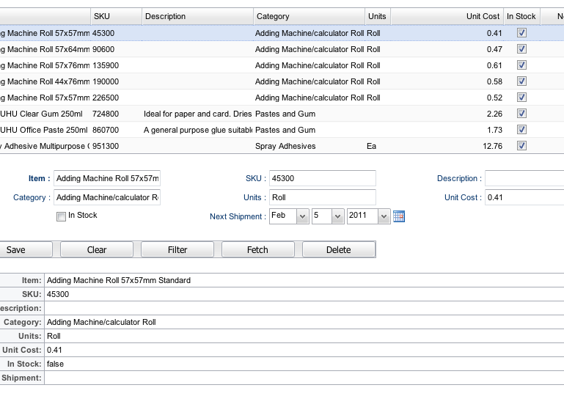
Task: Click the Category column header
Action: 308,16
